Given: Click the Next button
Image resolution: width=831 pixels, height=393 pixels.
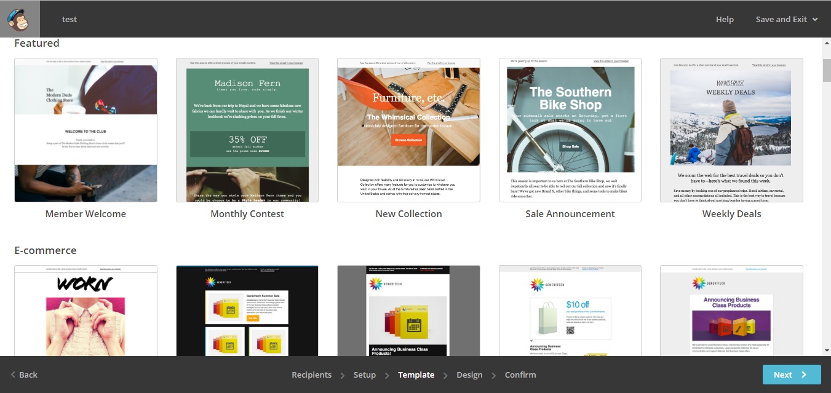Looking at the screenshot, I should pyautogui.click(x=791, y=375).
